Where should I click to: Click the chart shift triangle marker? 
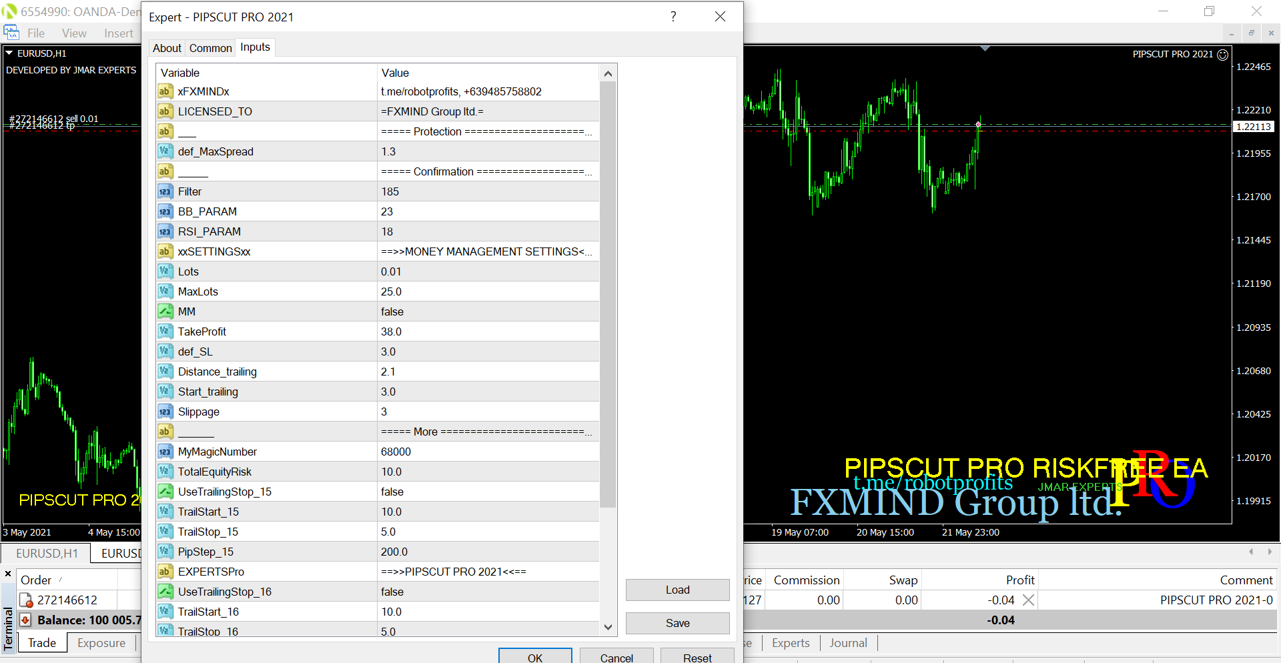pyautogui.click(x=985, y=49)
